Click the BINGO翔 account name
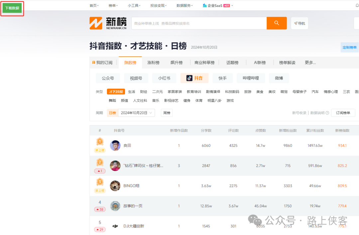This screenshot has height=235, width=359. 131,186
